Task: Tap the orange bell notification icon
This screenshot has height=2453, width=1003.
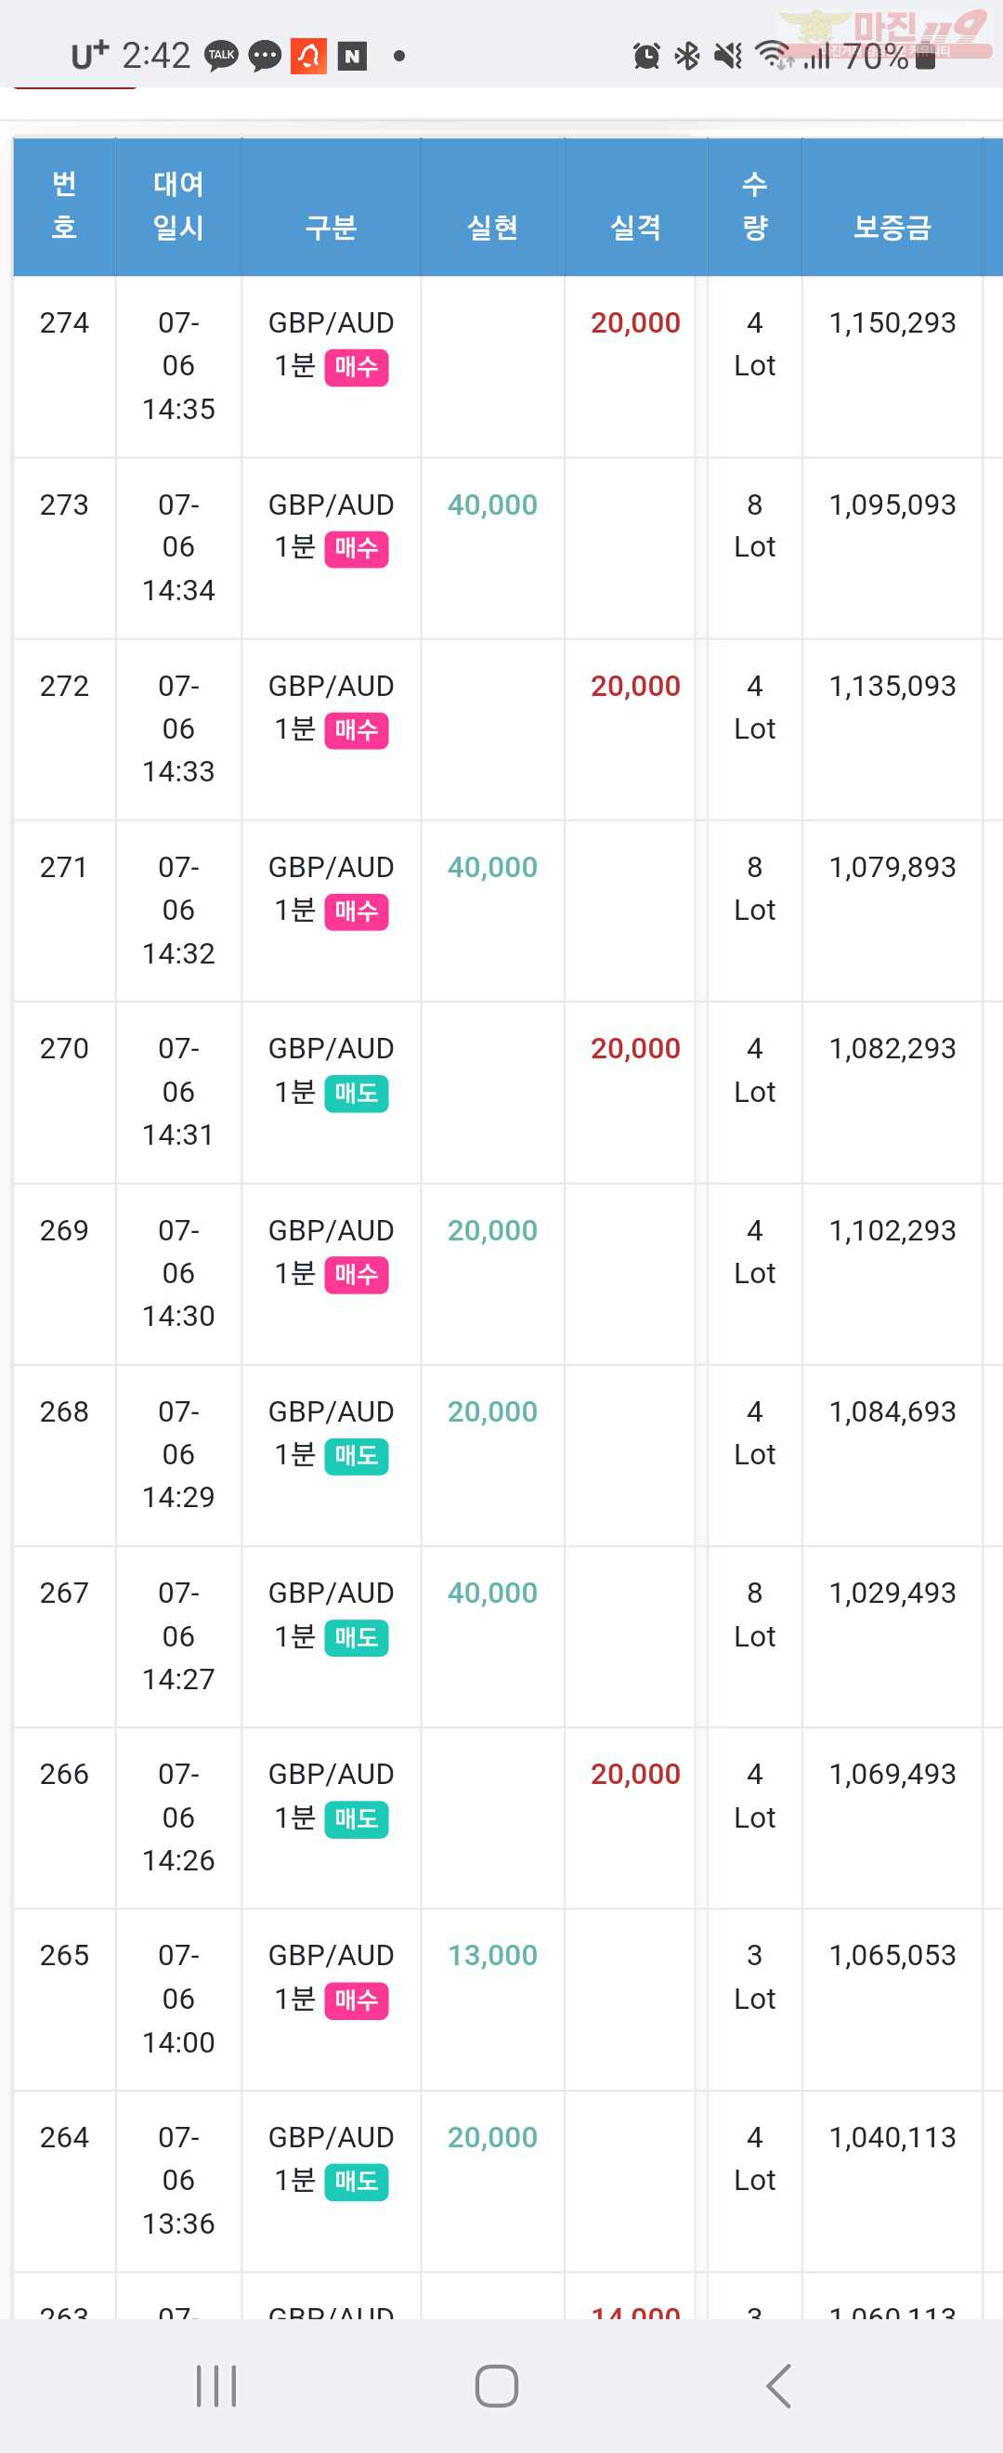Action: tap(308, 56)
